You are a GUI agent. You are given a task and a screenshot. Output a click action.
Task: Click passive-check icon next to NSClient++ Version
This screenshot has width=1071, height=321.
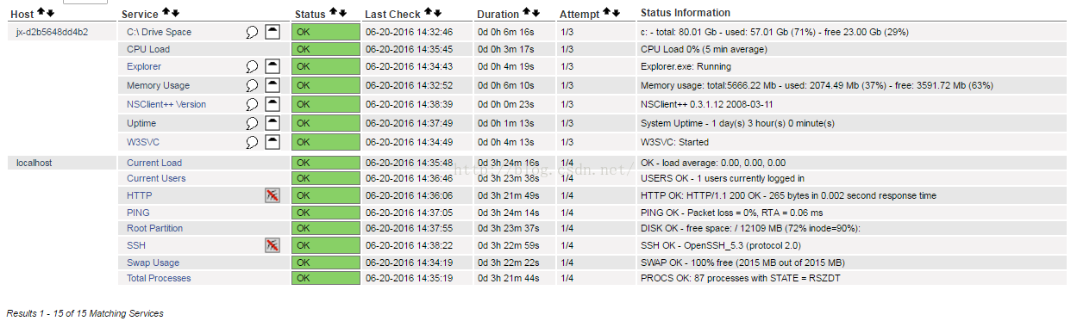pos(272,104)
